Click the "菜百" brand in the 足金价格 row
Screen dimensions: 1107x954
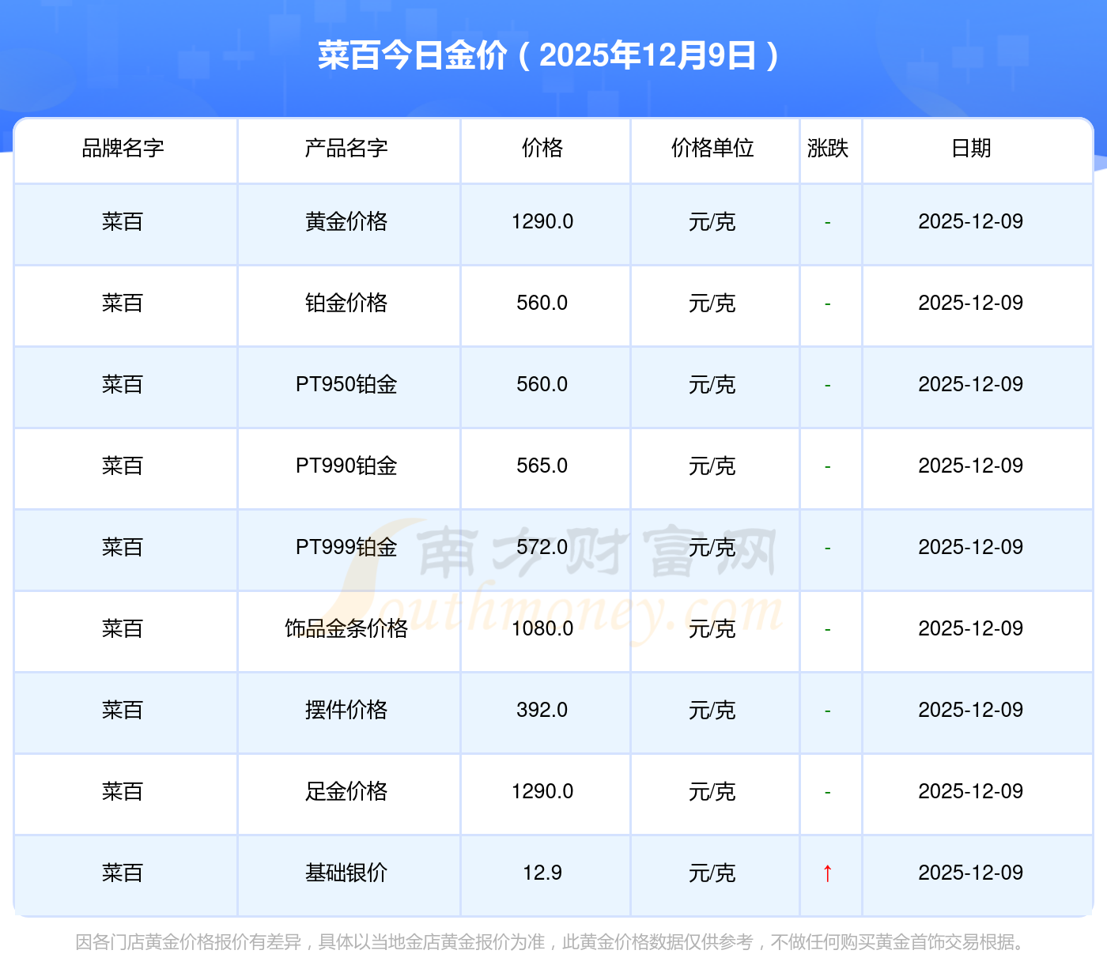coord(123,791)
